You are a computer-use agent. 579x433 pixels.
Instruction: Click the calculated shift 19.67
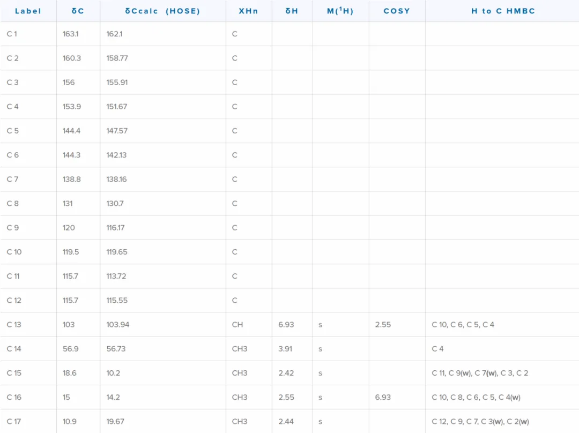click(x=115, y=422)
